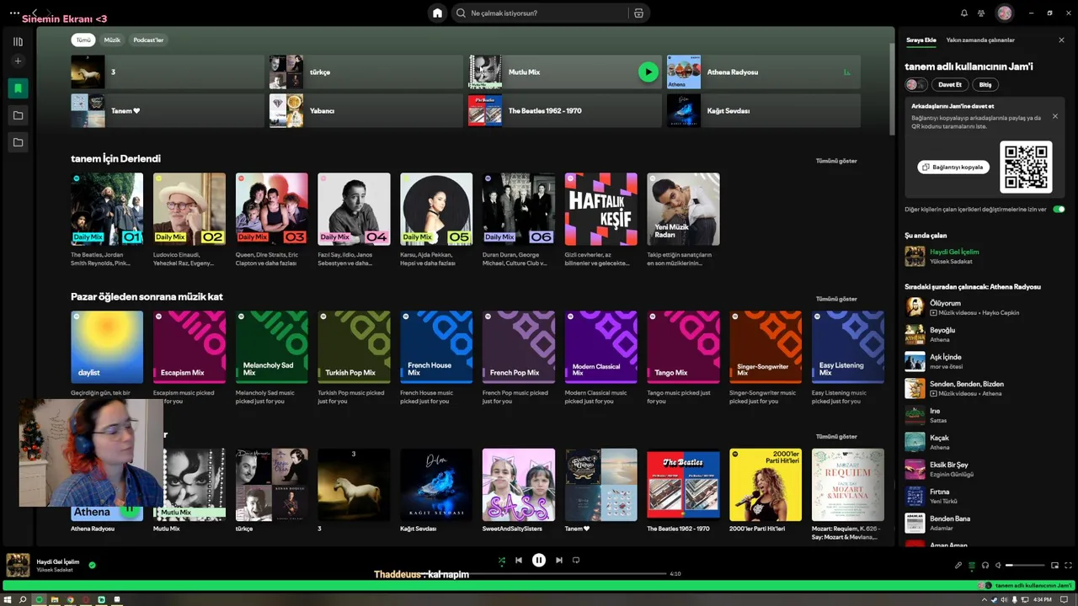Open the türkçe playlist shortcut tile

(366, 72)
